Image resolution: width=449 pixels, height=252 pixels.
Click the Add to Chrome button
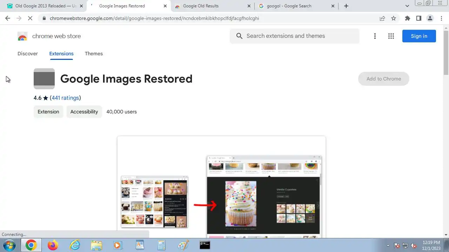tap(384, 79)
